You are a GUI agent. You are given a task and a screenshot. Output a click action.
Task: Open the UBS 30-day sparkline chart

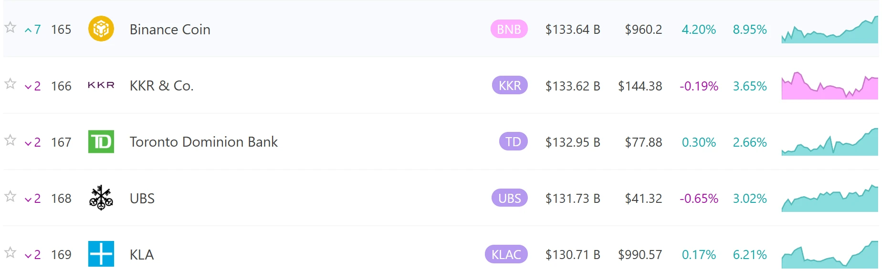click(829, 199)
